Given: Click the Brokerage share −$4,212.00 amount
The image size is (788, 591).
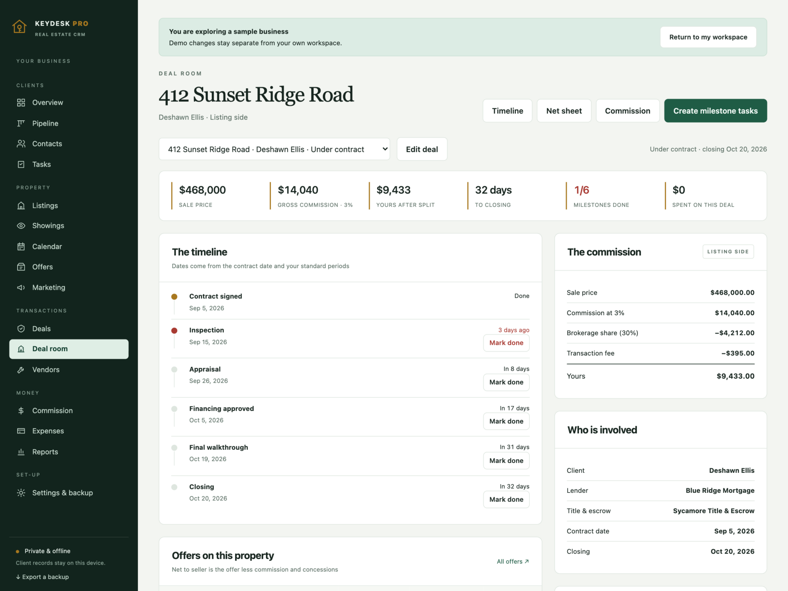Looking at the screenshot, I should (x=734, y=333).
